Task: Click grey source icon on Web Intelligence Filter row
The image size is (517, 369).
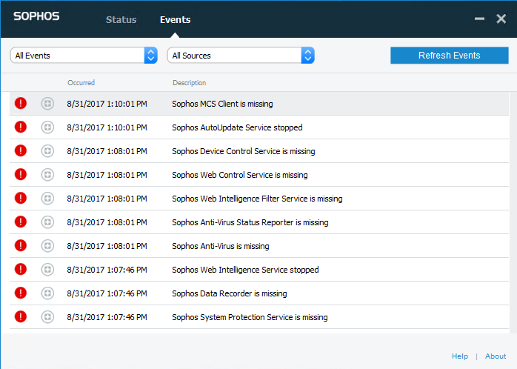Action: (x=47, y=199)
